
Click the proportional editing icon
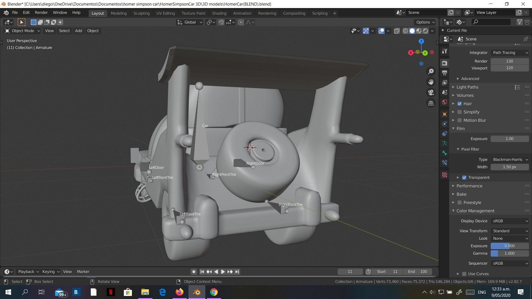coord(241,22)
